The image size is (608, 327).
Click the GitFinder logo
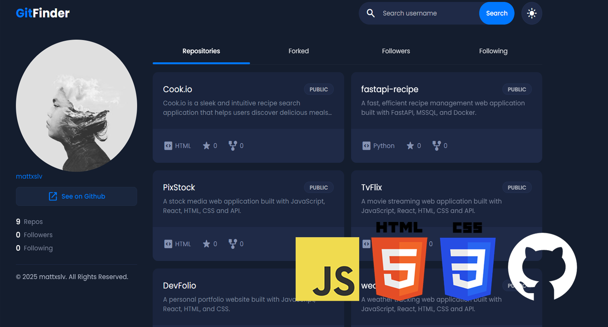(43, 13)
